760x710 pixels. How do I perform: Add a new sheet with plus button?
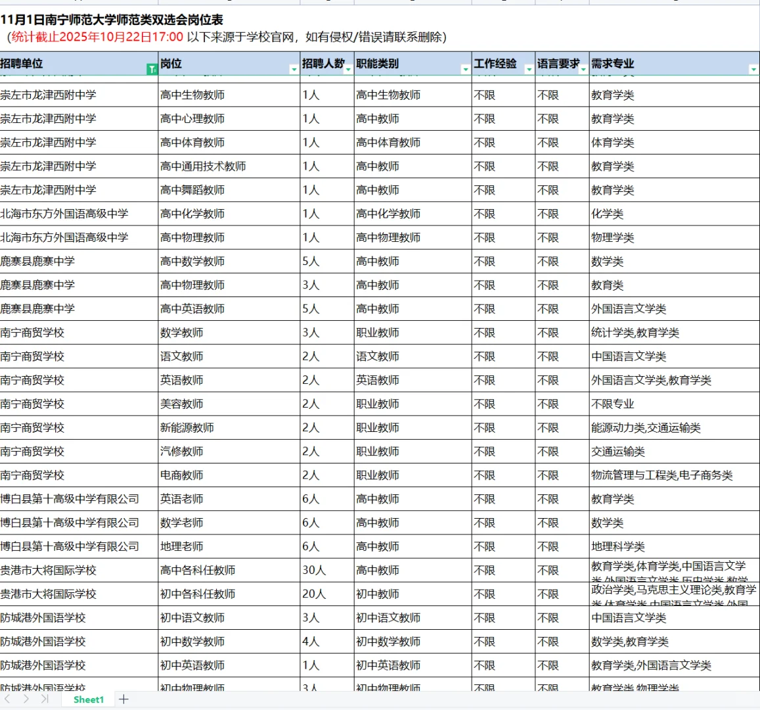tap(123, 699)
